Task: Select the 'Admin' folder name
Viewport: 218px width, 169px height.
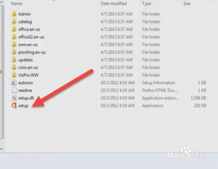Action: (24, 14)
